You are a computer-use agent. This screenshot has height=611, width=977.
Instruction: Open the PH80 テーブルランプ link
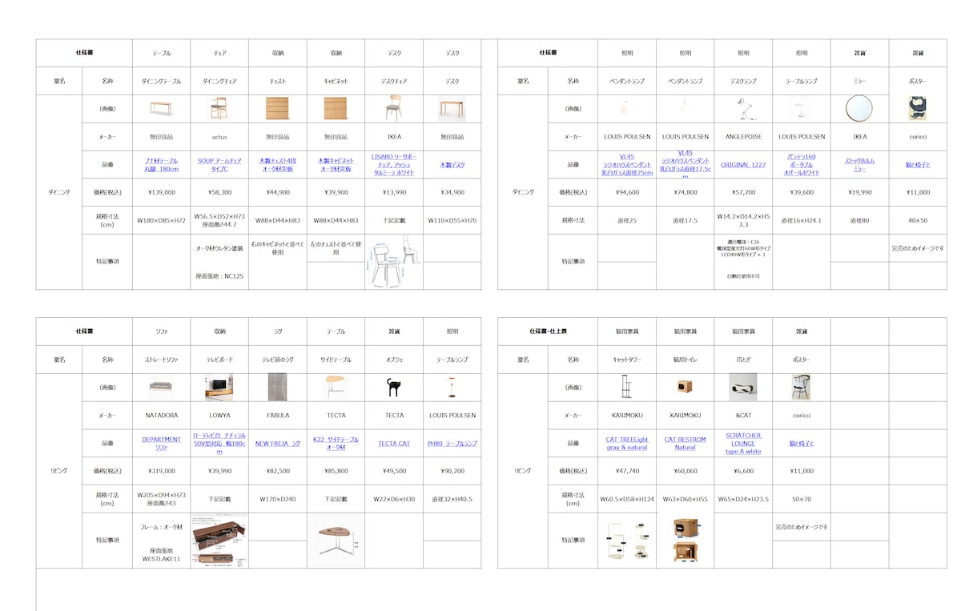[x=452, y=444]
